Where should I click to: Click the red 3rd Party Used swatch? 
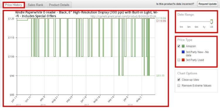click(x=183, y=60)
